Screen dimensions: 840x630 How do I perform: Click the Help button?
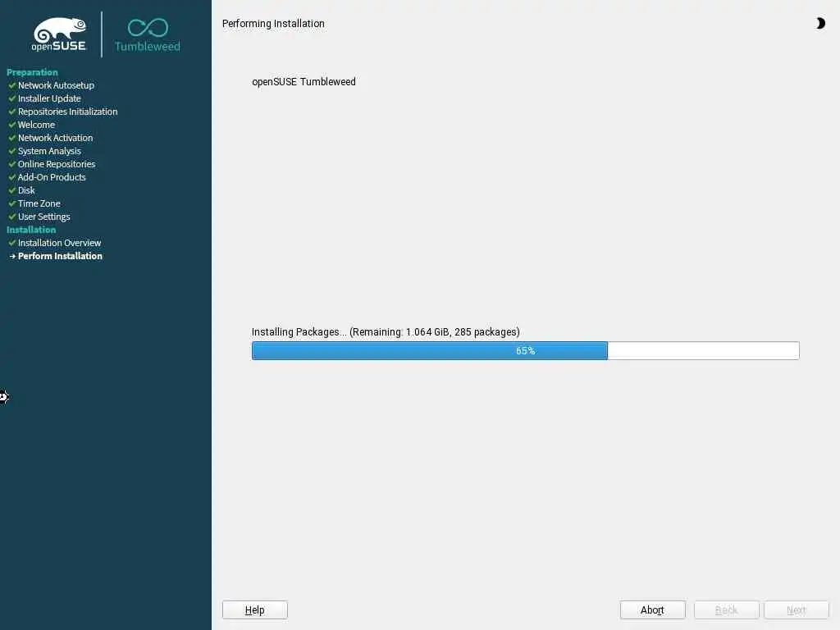255,609
